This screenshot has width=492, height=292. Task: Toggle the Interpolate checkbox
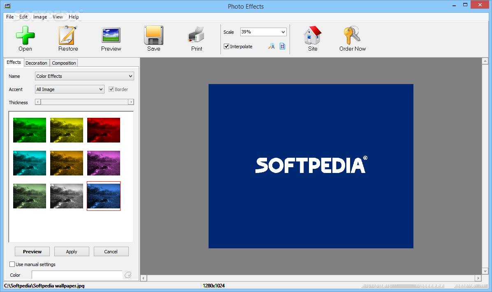(x=226, y=47)
